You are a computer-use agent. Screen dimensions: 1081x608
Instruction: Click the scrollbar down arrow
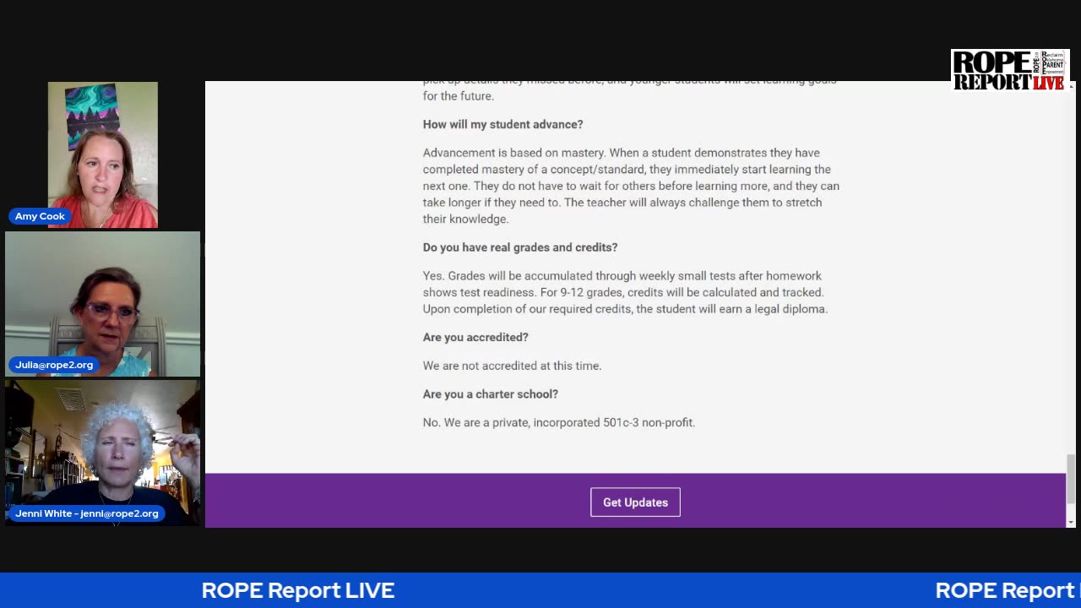[x=1071, y=523]
